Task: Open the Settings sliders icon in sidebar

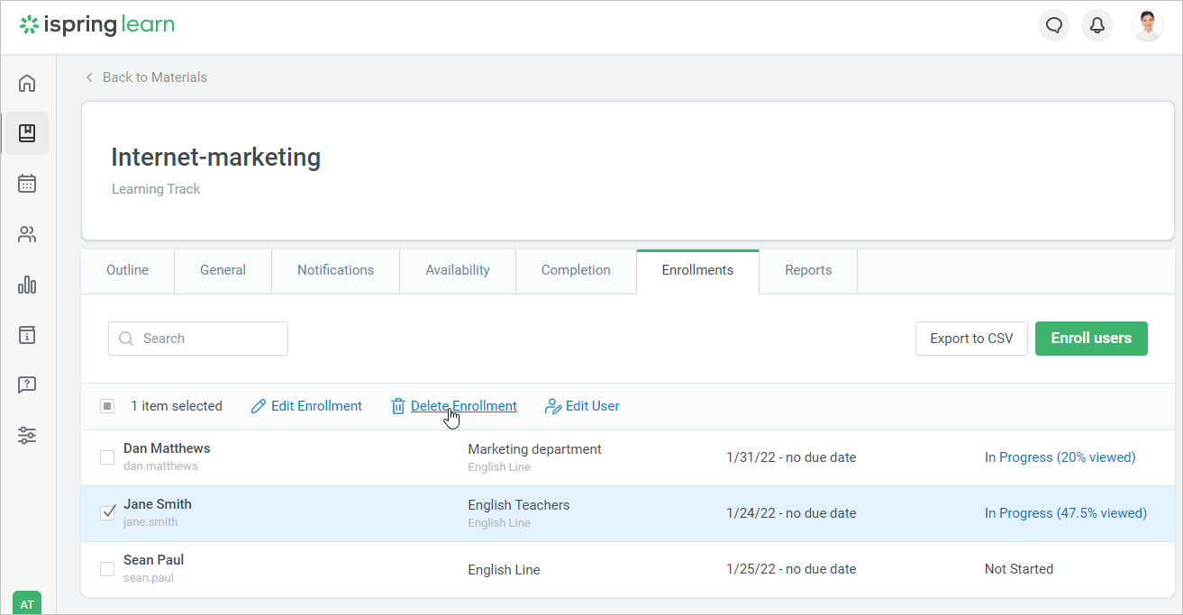Action: [27, 435]
